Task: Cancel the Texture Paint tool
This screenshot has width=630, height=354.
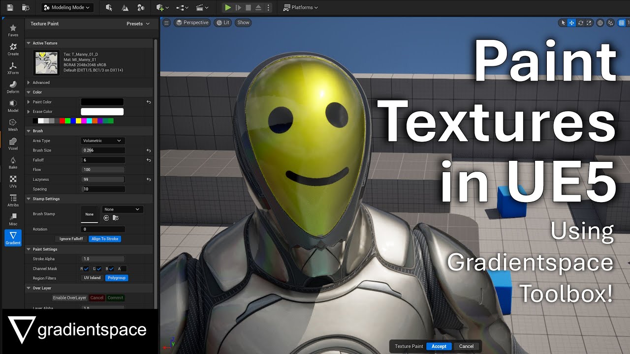Action: tap(466, 346)
